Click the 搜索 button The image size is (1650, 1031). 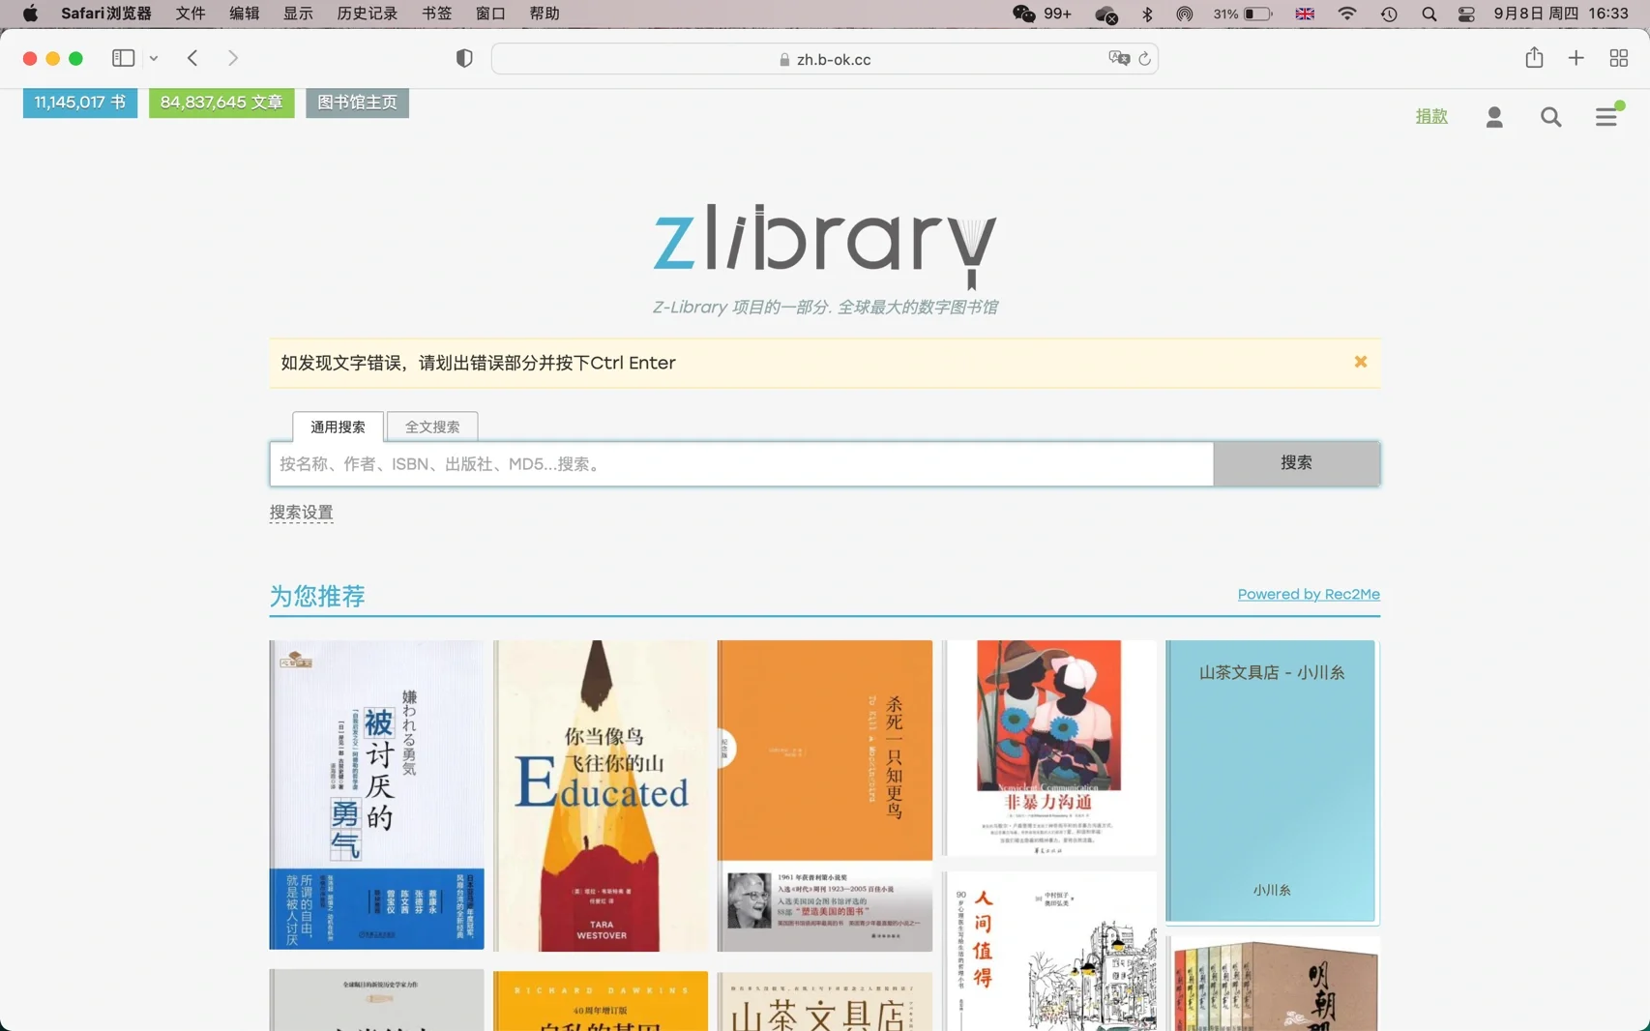click(1297, 463)
